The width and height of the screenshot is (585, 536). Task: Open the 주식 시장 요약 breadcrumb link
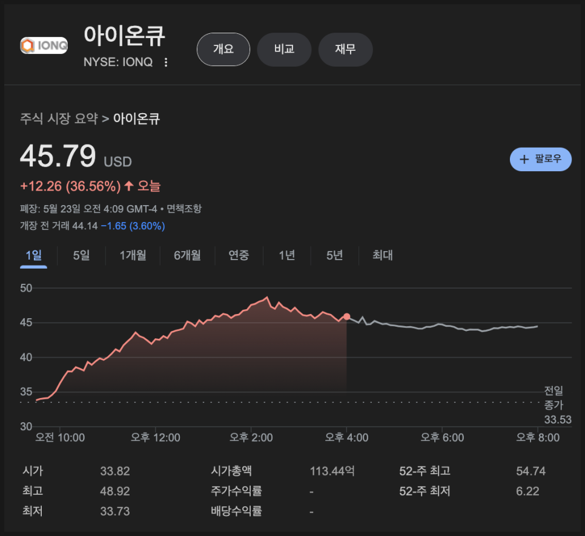pyautogui.click(x=59, y=119)
